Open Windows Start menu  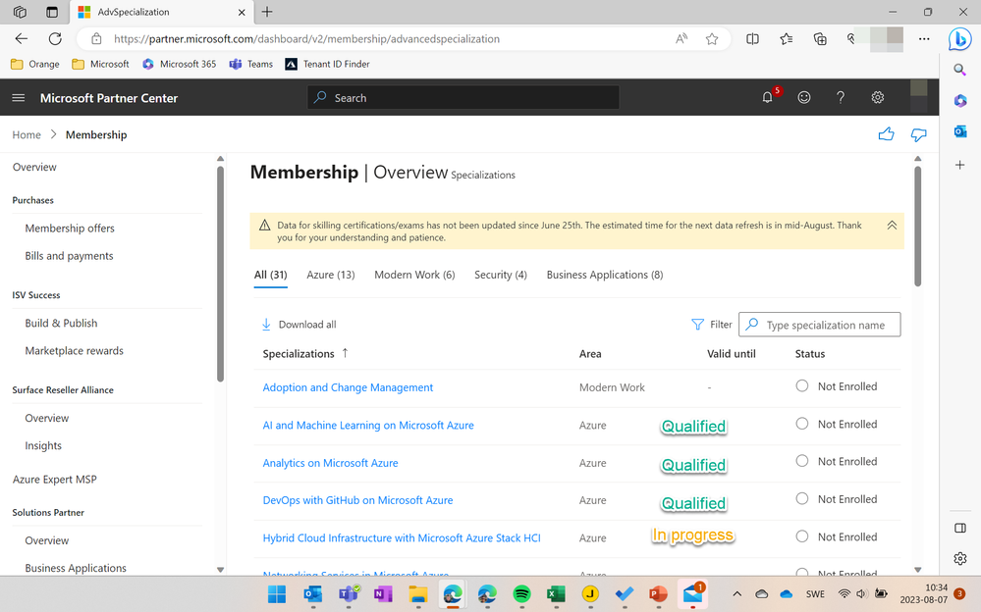pyautogui.click(x=277, y=594)
